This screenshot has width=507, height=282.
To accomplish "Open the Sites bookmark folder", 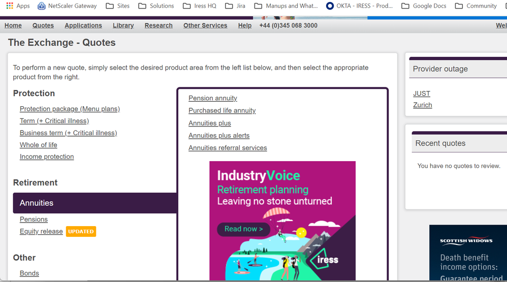I will 118,6.
